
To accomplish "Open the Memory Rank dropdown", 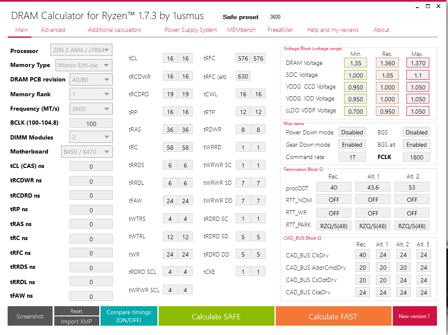I will pyautogui.click(x=91, y=94).
